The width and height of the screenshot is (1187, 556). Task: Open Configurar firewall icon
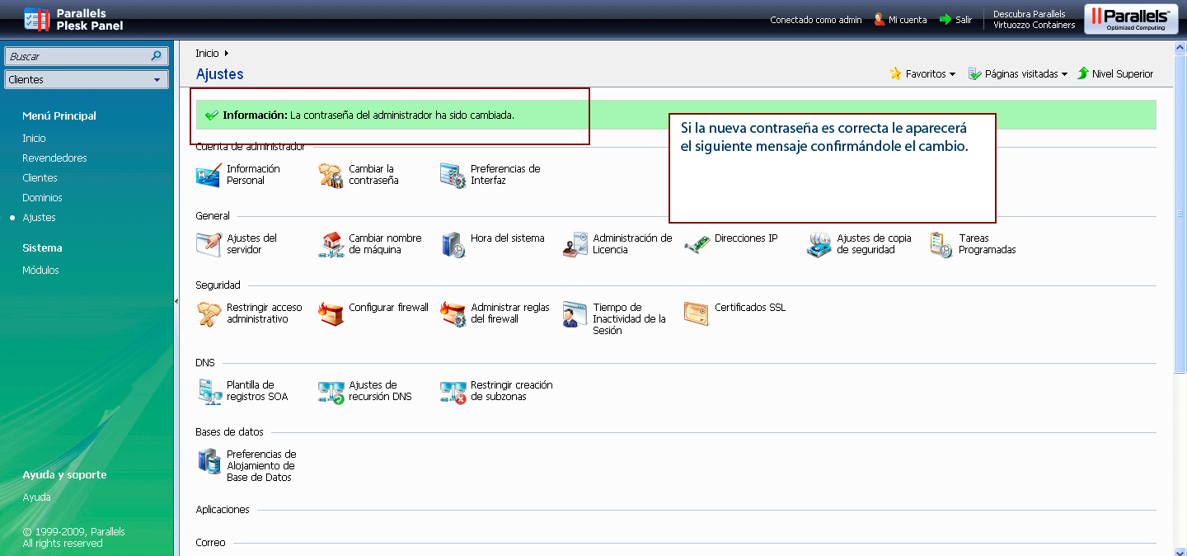(x=331, y=313)
